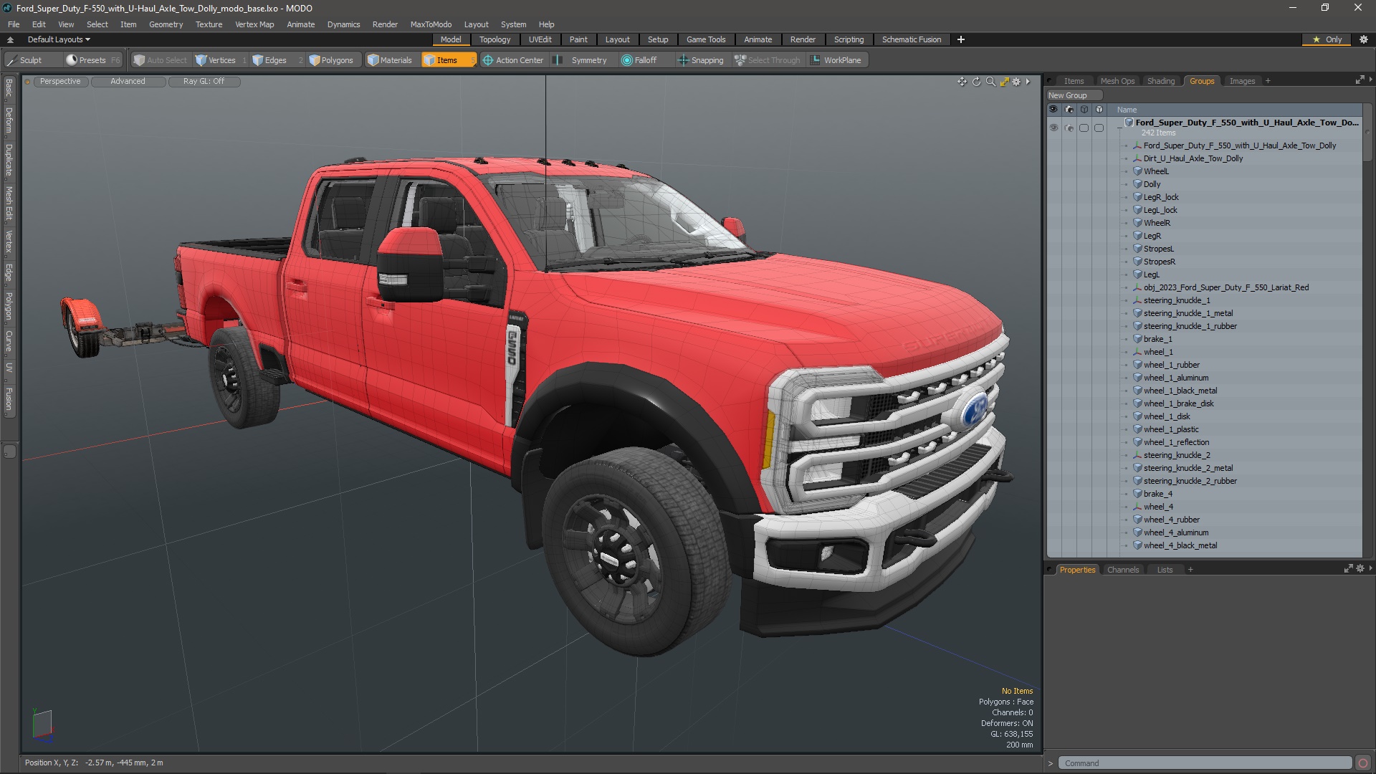
Task: Toggle Select Through
Action: (768, 60)
